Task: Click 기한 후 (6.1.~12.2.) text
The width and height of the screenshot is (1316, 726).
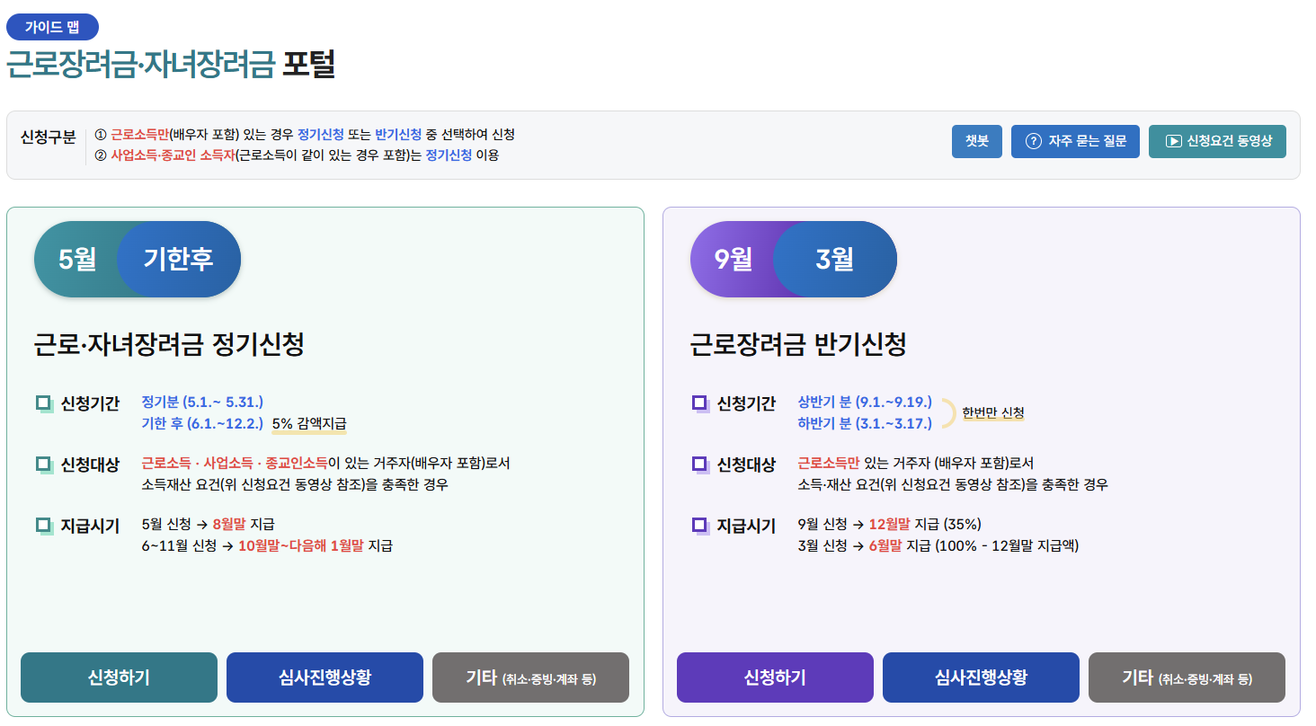Action: pyautogui.click(x=202, y=423)
